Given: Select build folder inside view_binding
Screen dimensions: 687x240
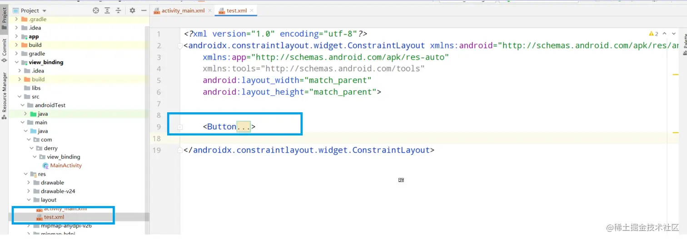Looking at the screenshot, I should coord(38,80).
